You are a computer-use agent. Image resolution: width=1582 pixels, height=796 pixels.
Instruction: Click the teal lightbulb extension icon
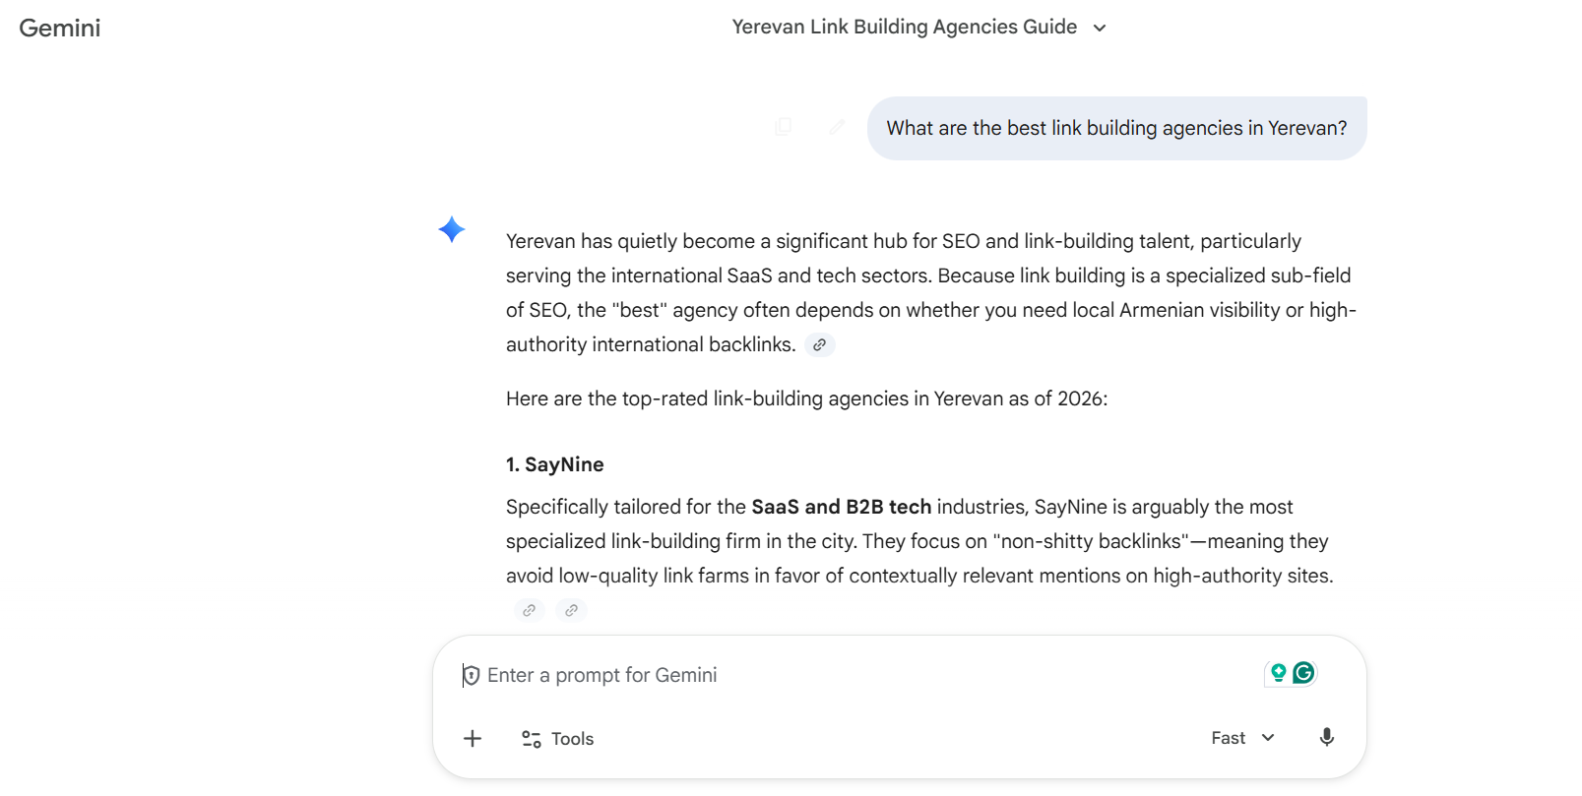click(x=1278, y=673)
